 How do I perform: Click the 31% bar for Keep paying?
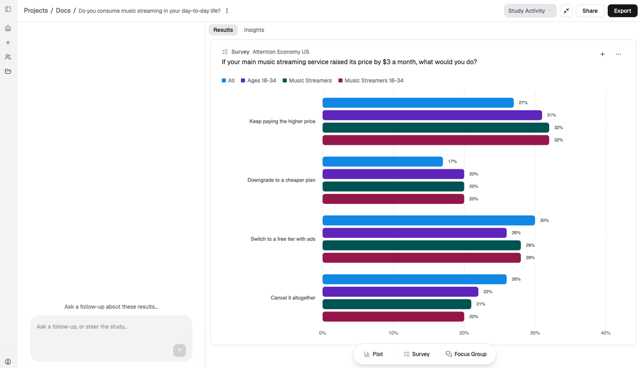432,115
